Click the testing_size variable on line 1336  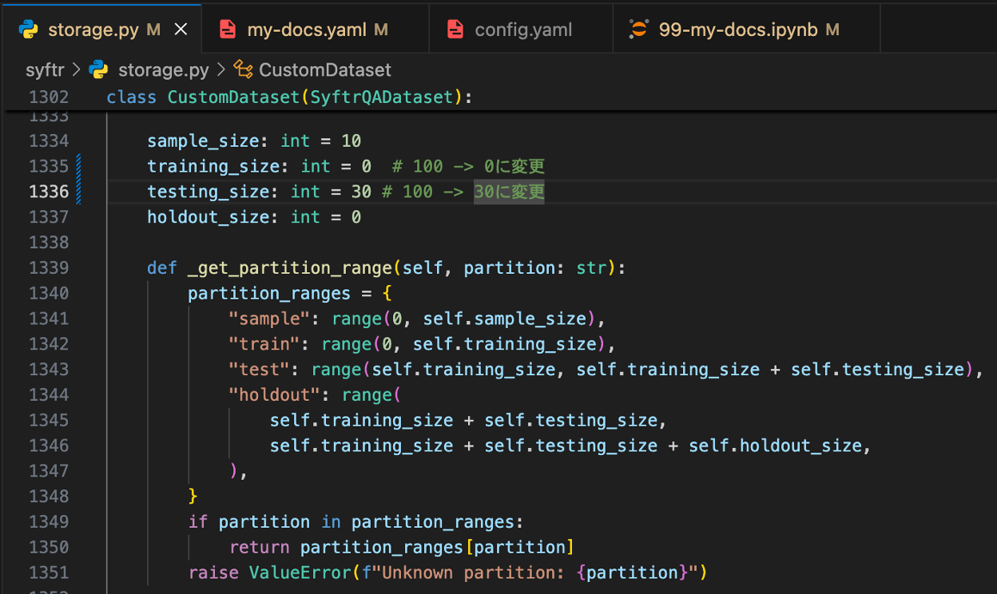[208, 192]
